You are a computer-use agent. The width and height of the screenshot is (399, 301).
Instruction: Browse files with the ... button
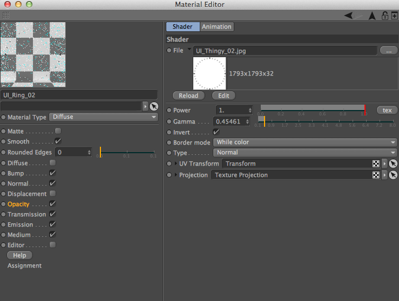[389, 50]
